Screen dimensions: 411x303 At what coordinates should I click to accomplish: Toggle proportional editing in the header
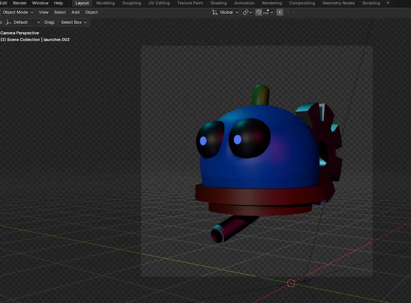pos(280,12)
